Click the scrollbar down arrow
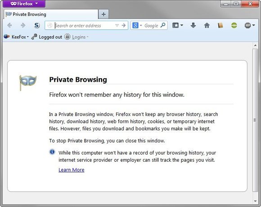Image resolution: width=261 pixels, height=207 pixels. coord(255,201)
